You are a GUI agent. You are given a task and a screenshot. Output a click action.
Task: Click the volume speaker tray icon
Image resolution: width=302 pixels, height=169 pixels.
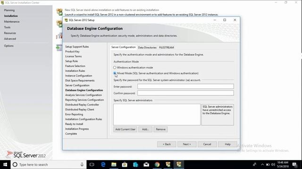coord(273,165)
